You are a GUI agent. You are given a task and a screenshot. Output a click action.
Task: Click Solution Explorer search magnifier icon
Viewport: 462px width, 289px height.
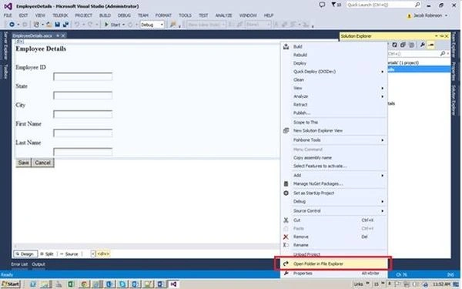pyautogui.click(x=443, y=54)
